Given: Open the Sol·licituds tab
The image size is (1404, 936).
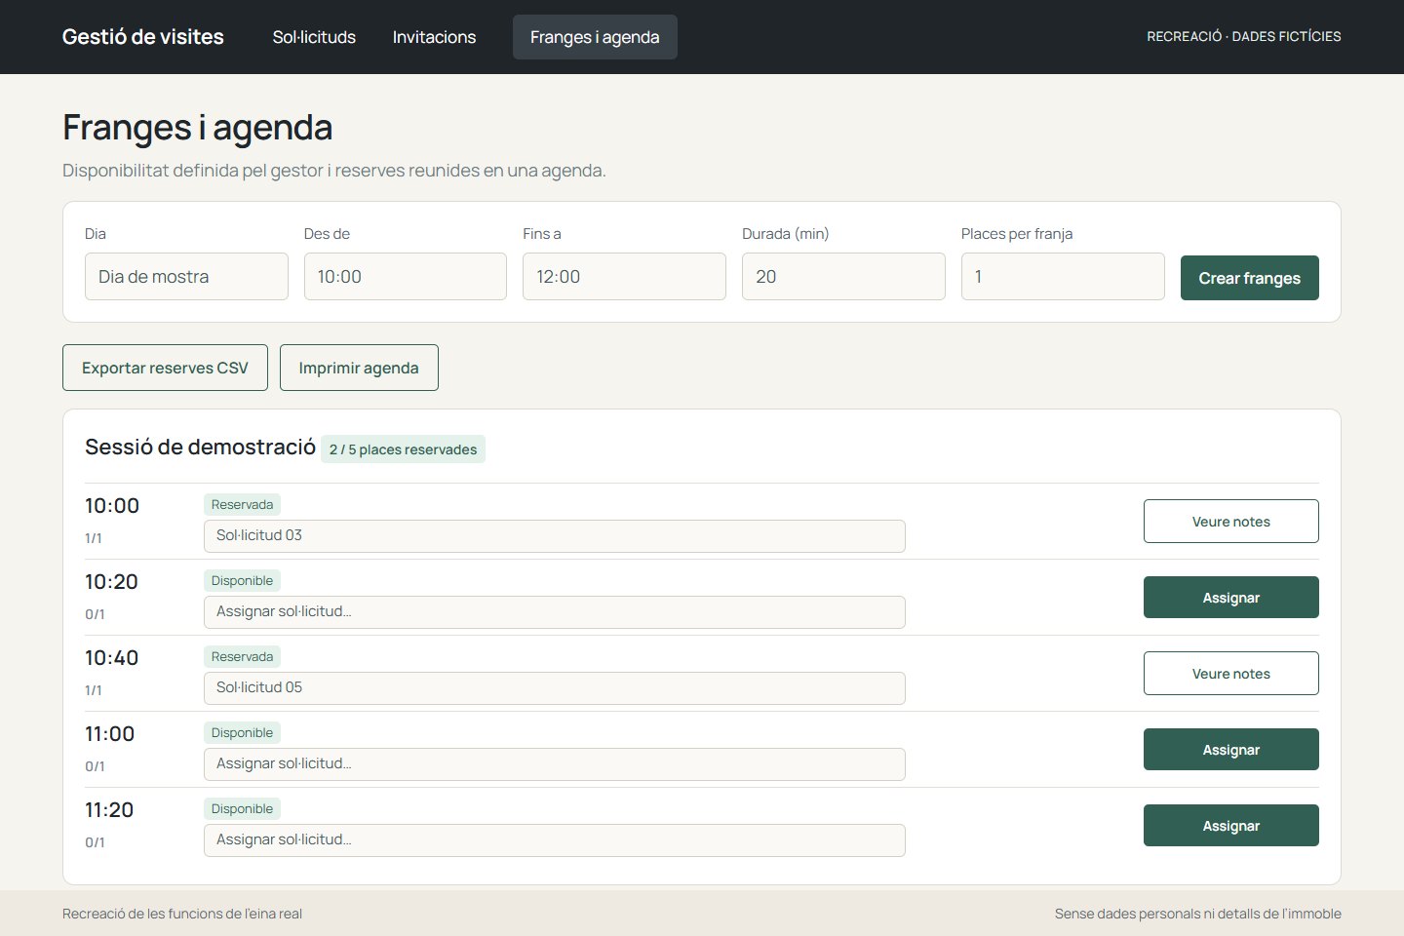Looking at the screenshot, I should pos(314,37).
